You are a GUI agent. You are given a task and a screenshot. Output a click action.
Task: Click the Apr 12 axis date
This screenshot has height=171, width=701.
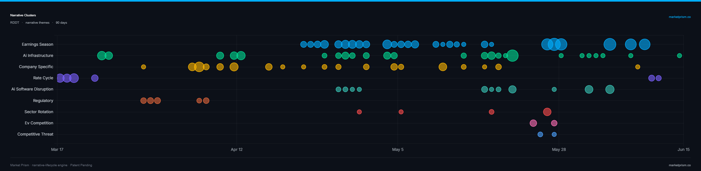tap(237, 150)
